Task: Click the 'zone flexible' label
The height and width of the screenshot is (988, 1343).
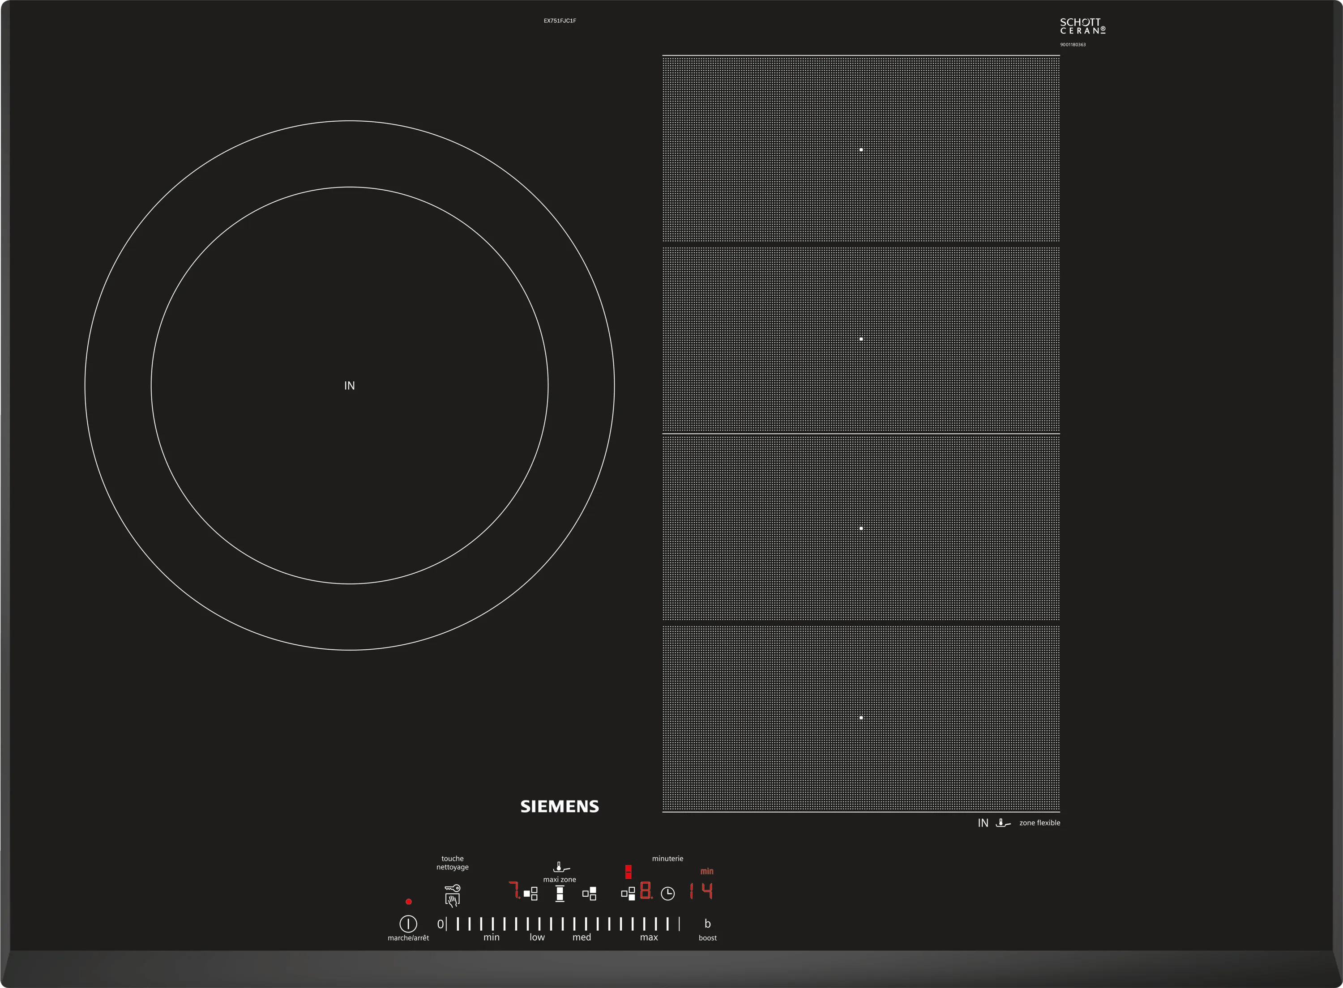Action: point(1039,823)
